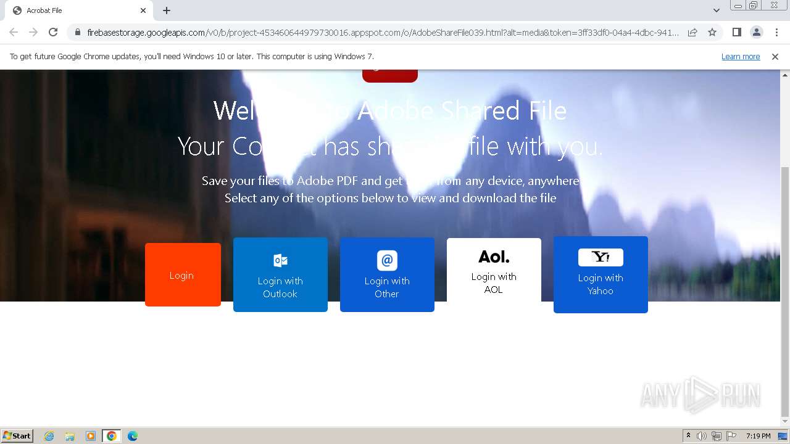Viewport: 790px width, 444px height.
Task: Click the @ email icon
Action: (387, 260)
